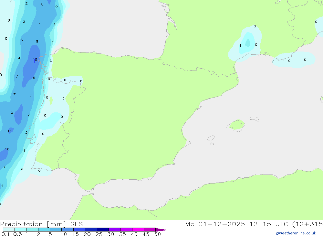
Task: Click the 5–10 mm legend color swatch
Action: pyautogui.click(x=56, y=230)
